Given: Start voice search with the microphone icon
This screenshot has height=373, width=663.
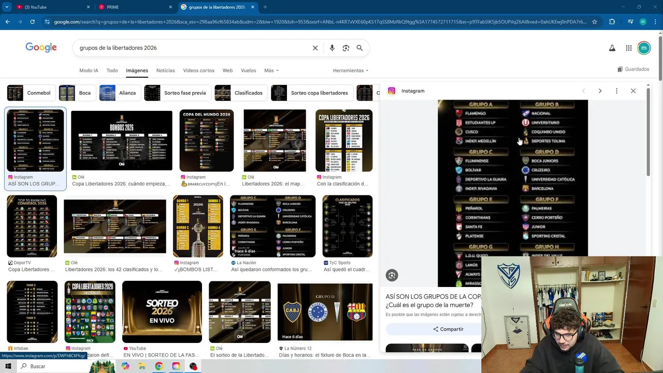Looking at the screenshot, I should (332, 48).
